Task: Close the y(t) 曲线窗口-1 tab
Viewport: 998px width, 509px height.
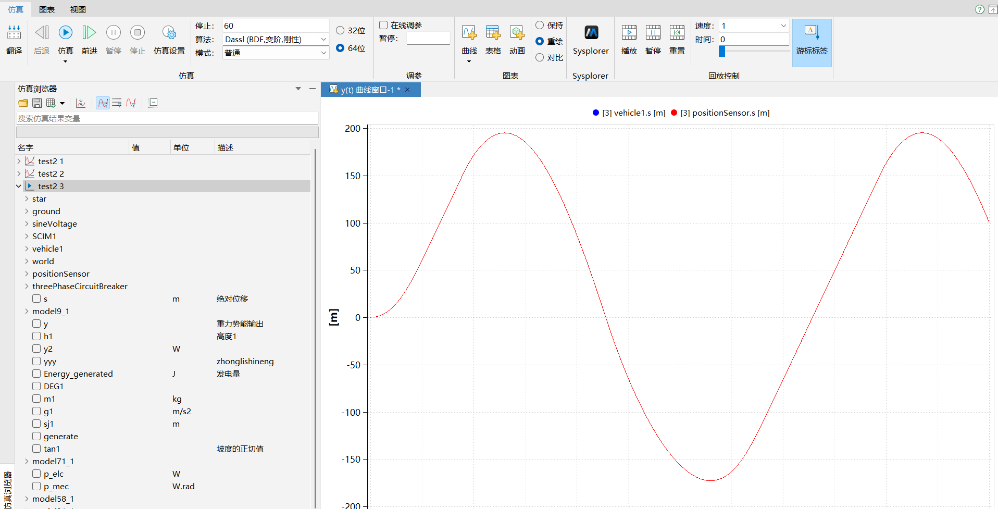Action: coord(408,90)
